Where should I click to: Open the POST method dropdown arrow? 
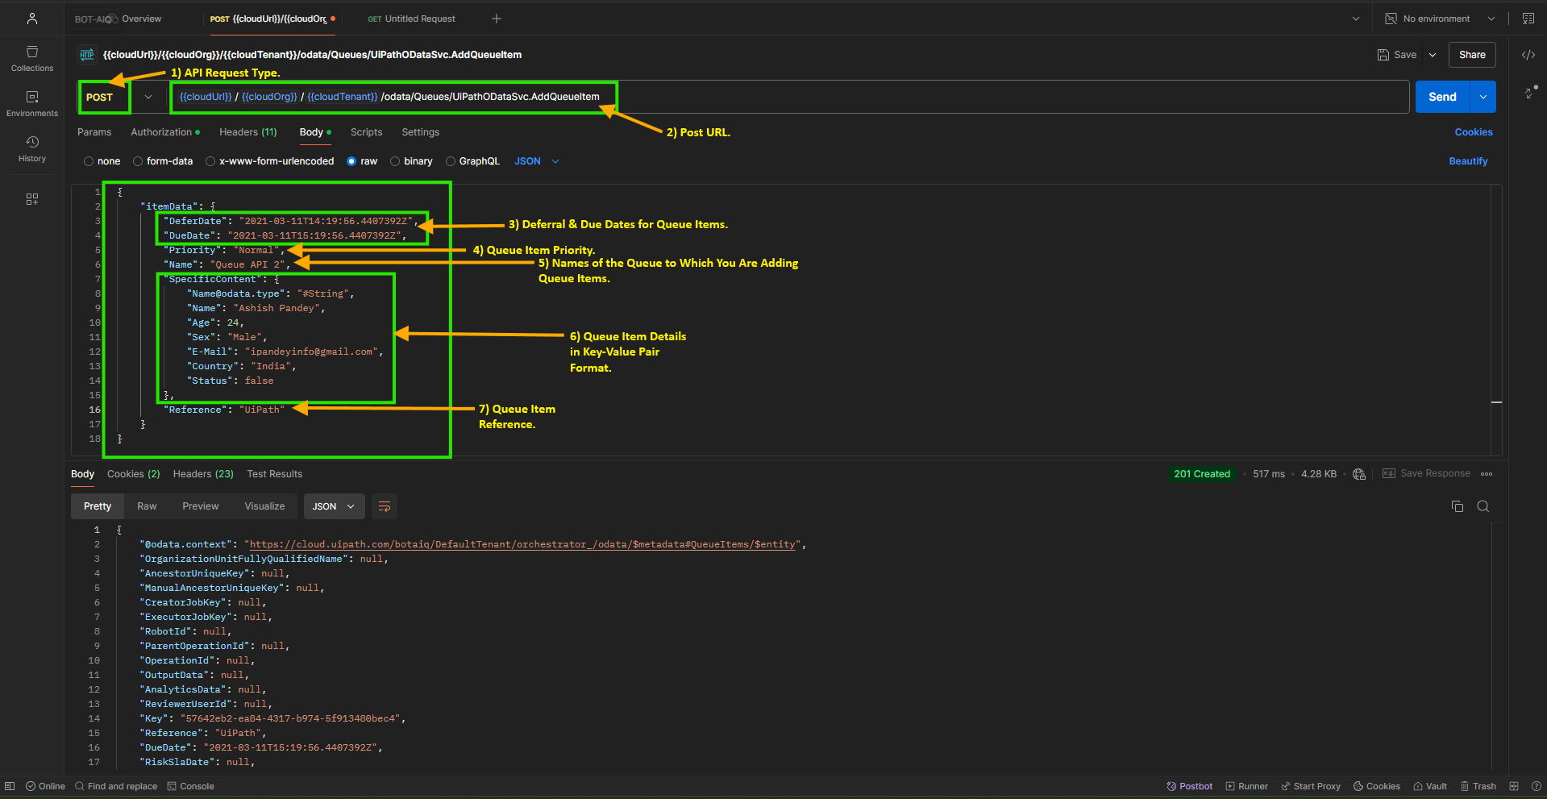click(148, 97)
